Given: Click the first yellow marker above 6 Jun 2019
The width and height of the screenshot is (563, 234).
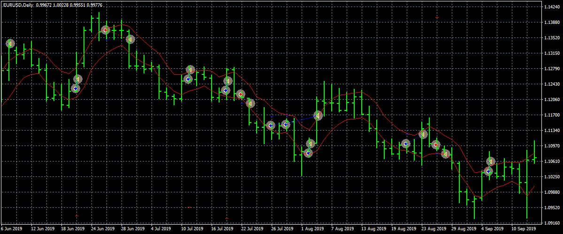Looking at the screenshot, I should coord(10,44).
